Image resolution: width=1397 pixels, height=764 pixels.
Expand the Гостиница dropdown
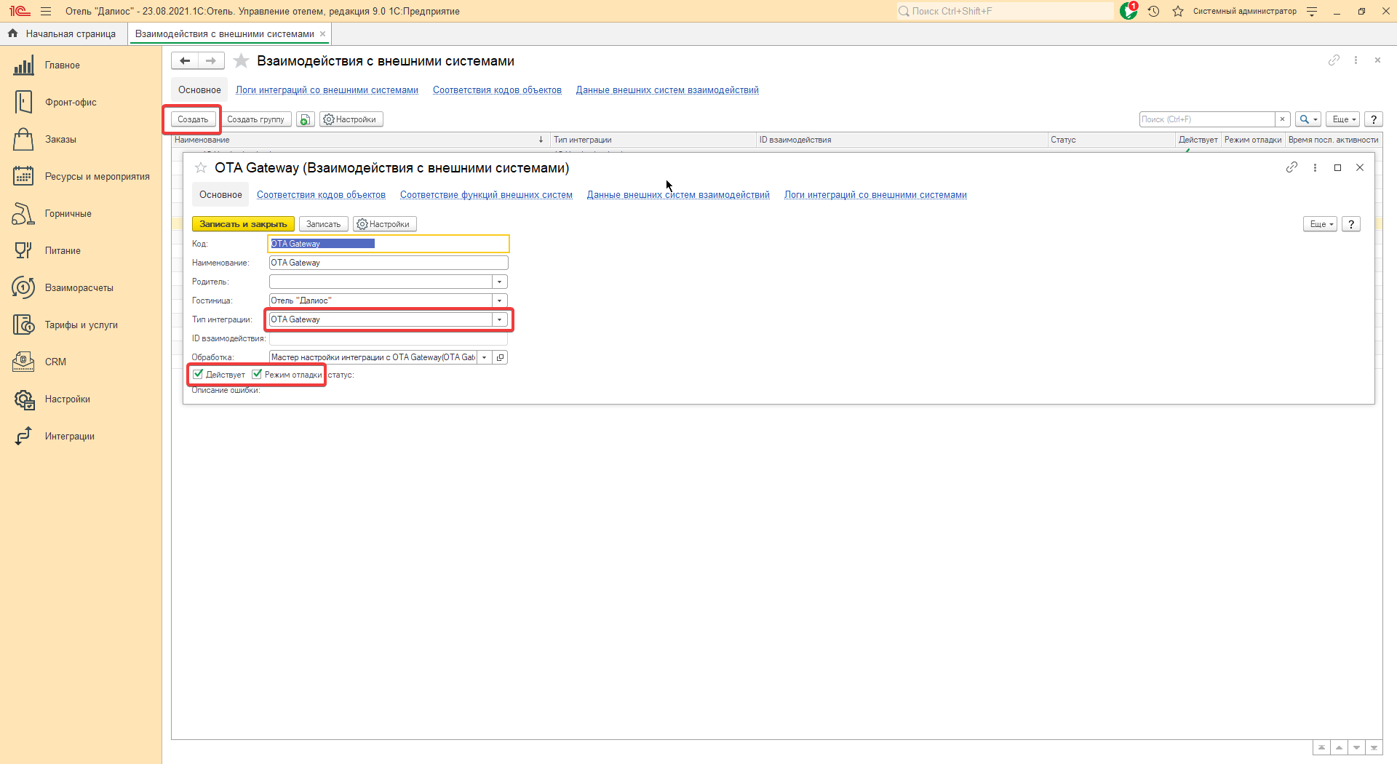pyautogui.click(x=499, y=301)
